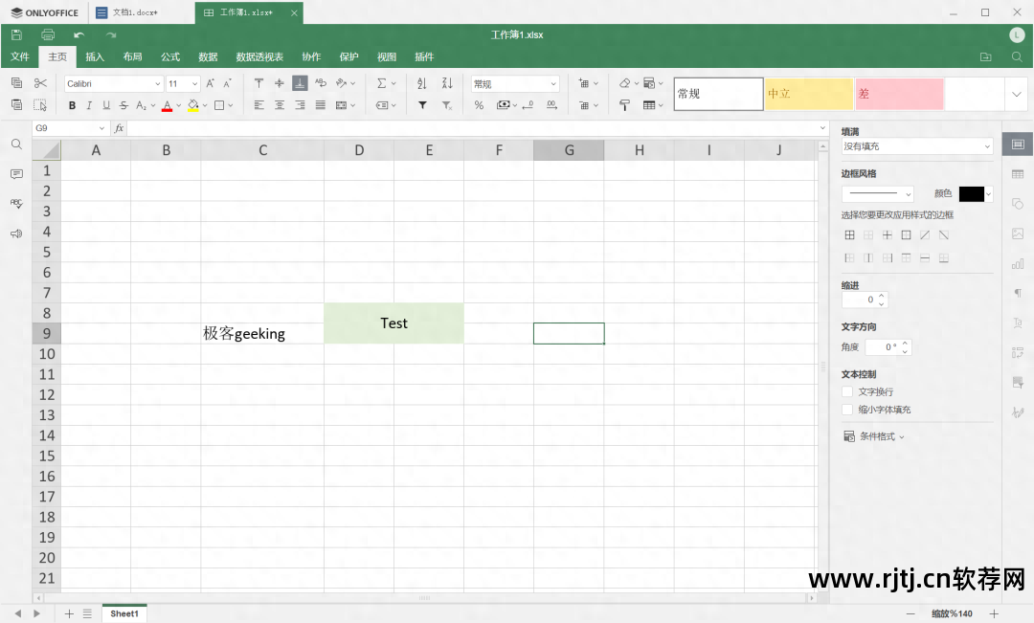This screenshot has height=623, width=1034.
Task: Apply the percent style format
Action: click(479, 105)
